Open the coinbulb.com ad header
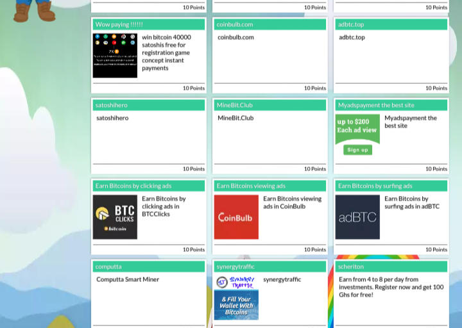This screenshot has height=328, width=462. [x=235, y=24]
